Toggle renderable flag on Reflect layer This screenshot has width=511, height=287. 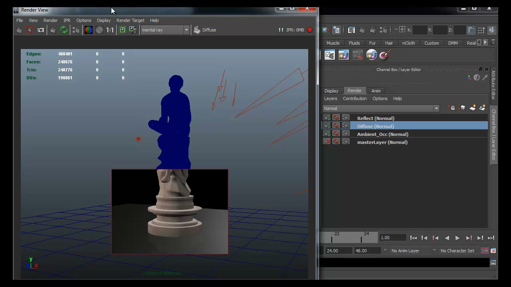pyautogui.click(x=327, y=118)
